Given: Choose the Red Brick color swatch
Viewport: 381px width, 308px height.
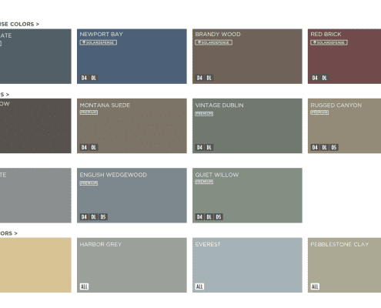Looking at the screenshot, I should click(x=344, y=56).
